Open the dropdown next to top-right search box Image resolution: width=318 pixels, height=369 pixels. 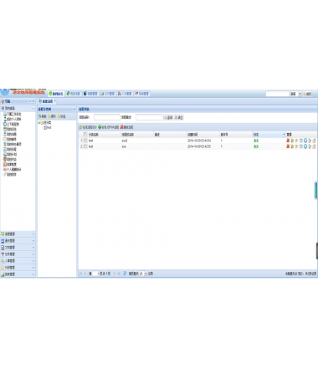coord(300,94)
